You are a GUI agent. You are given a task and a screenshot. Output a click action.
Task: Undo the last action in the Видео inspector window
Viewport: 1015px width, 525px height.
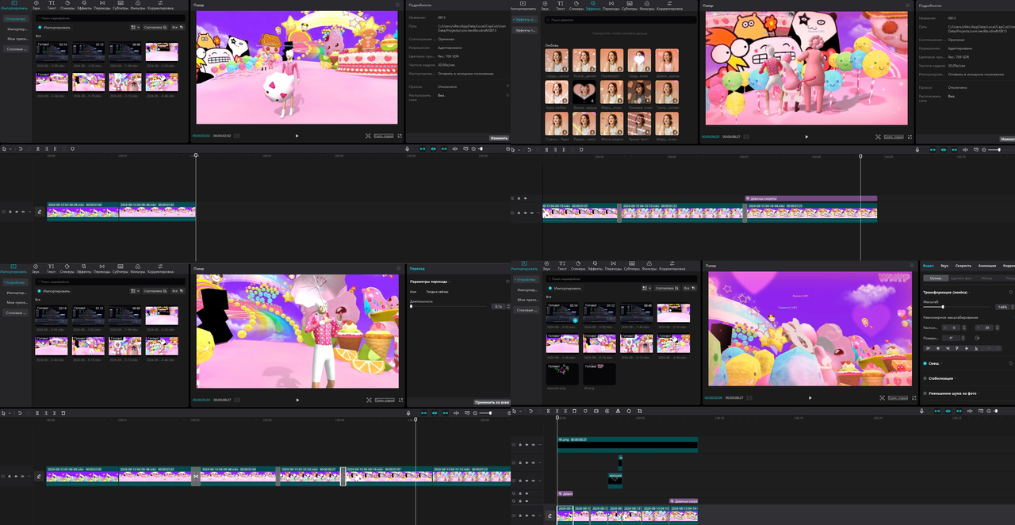tap(530, 411)
